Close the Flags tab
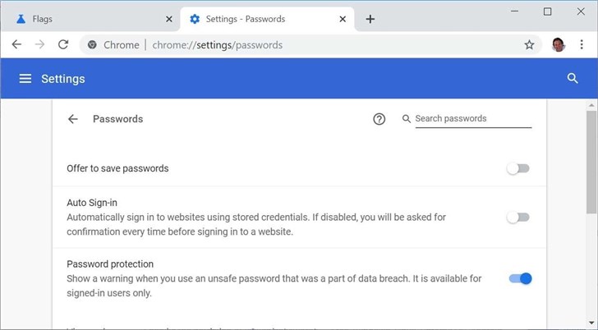The width and height of the screenshot is (598, 330). [168, 19]
